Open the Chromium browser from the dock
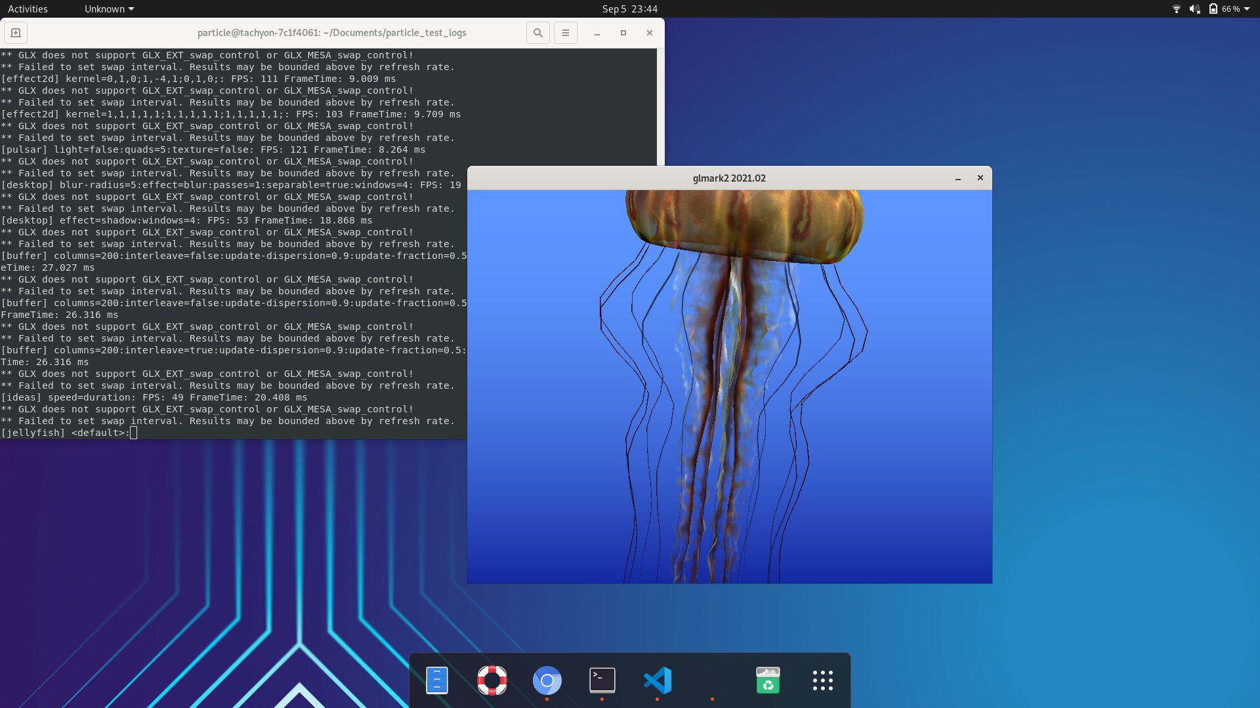The height and width of the screenshot is (708, 1260). pos(547,680)
